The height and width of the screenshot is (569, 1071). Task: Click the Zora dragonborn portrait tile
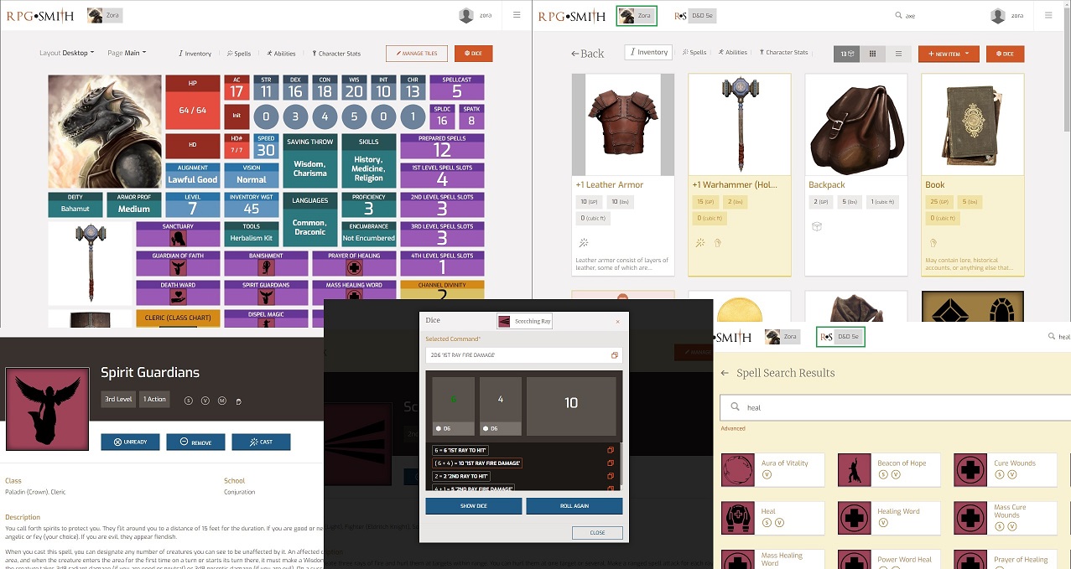105,132
